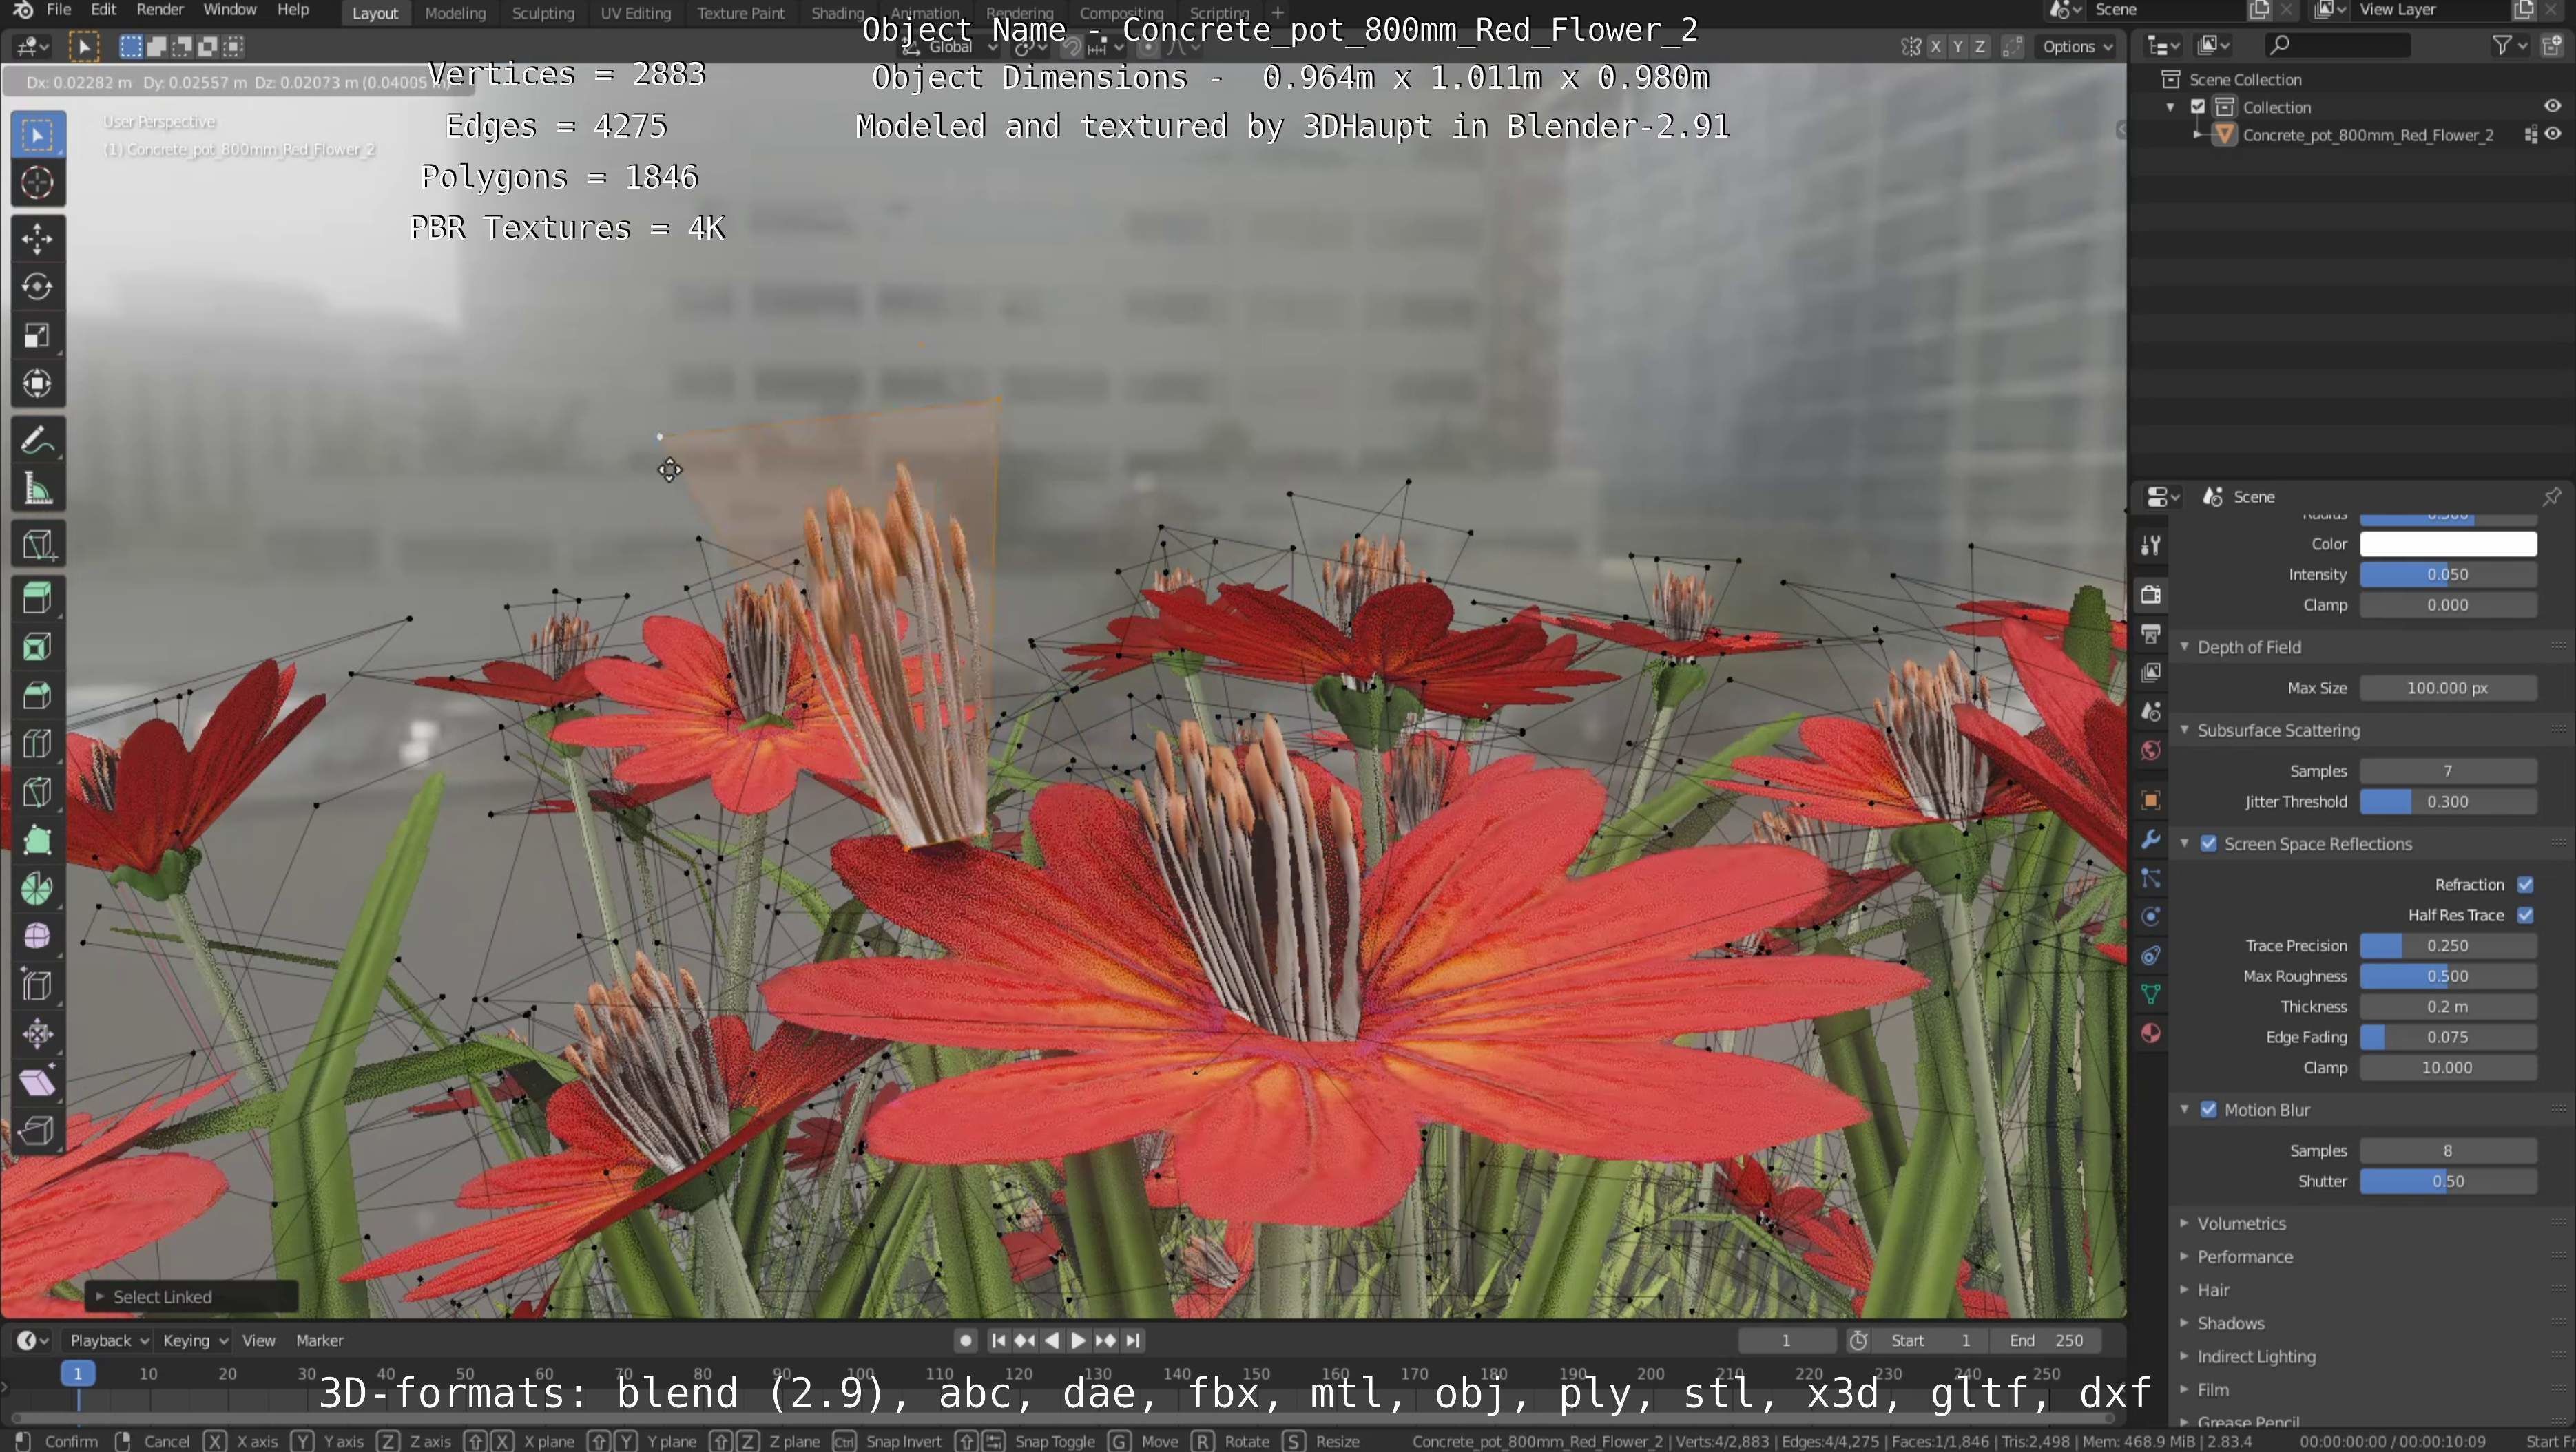Choose the Rotate tool
Viewport: 2576px width, 1452px height.
click(38, 287)
